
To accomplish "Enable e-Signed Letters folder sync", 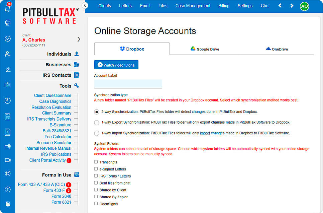I will click(96, 169).
